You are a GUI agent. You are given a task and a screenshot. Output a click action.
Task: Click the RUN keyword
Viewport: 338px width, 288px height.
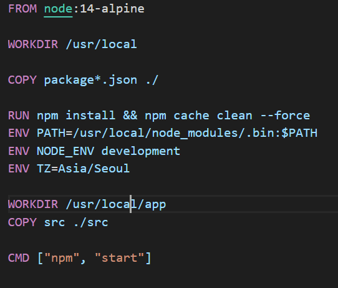(19, 116)
